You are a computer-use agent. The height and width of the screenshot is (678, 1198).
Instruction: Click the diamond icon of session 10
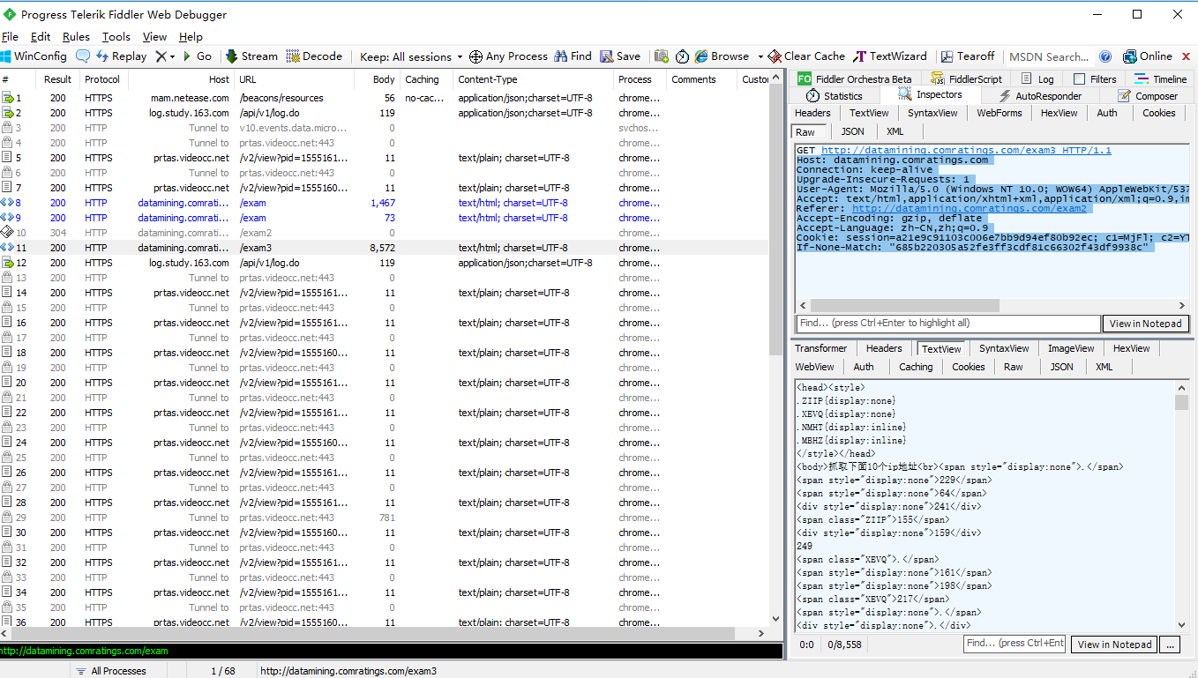point(7,233)
